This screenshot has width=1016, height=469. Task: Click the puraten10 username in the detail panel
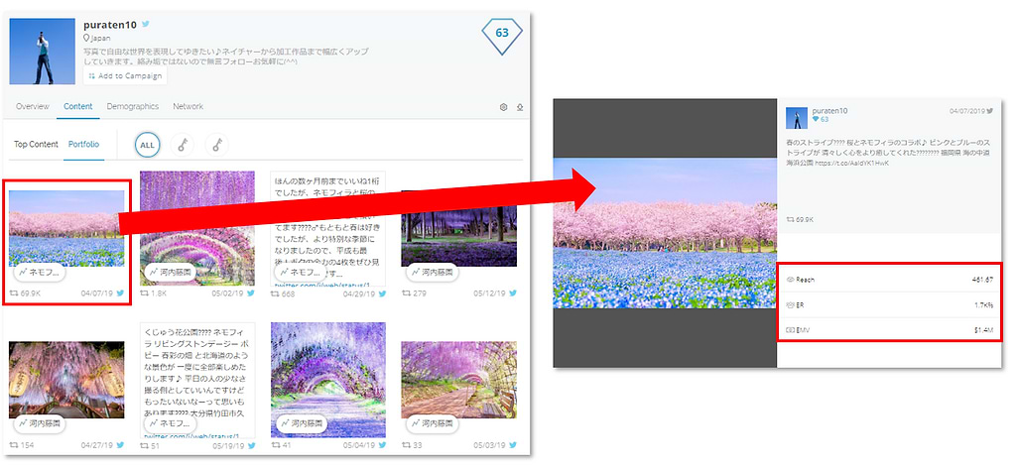829,111
